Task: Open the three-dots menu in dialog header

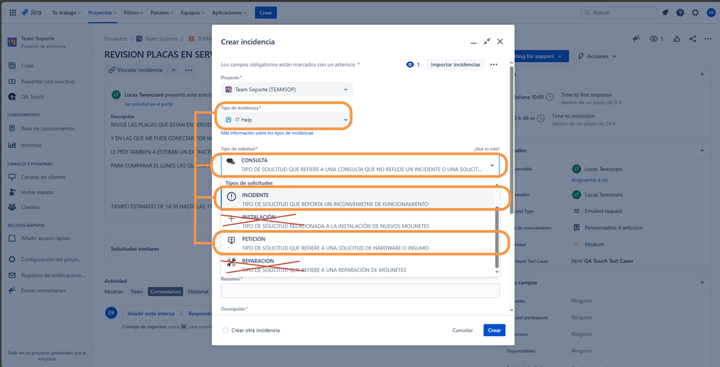Action: [494, 65]
